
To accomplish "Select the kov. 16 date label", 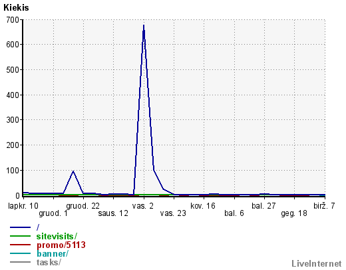I will [x=203, y=206].
